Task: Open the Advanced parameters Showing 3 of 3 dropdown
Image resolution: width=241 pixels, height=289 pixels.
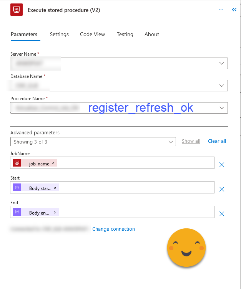Action: click(x=93, y=142)
